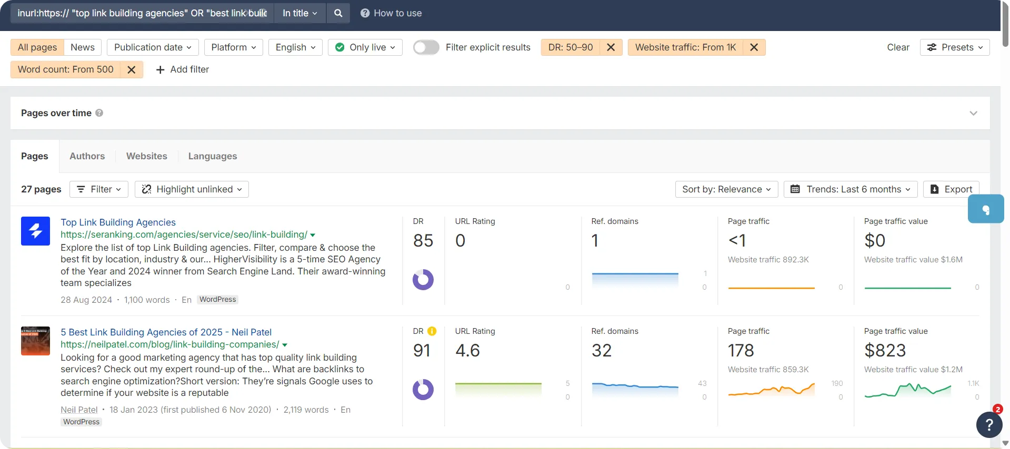The width and height of the screenshot is (1010, 449).
Task: Open the help question mark button
Action: [x=989, y=424]
